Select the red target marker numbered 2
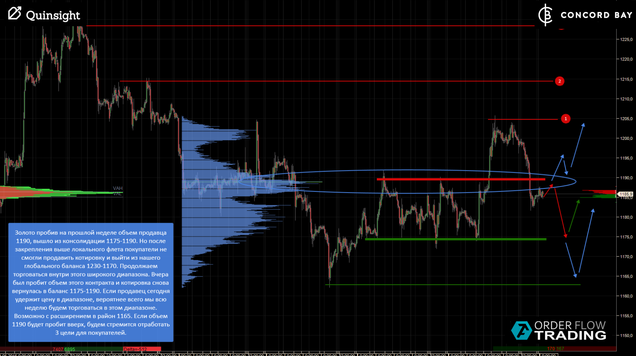The height and width of the screenshot is (356, 636). 559,81
